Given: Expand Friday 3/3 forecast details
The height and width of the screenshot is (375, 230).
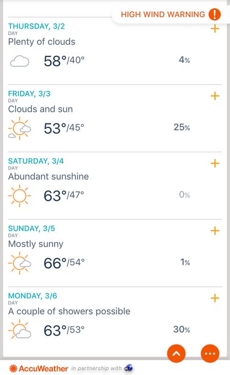Looking at the screenshot, I should pos(215,96).
